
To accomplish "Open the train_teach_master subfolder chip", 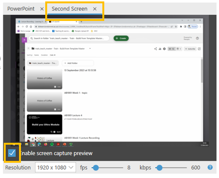I will coord(43,63).
